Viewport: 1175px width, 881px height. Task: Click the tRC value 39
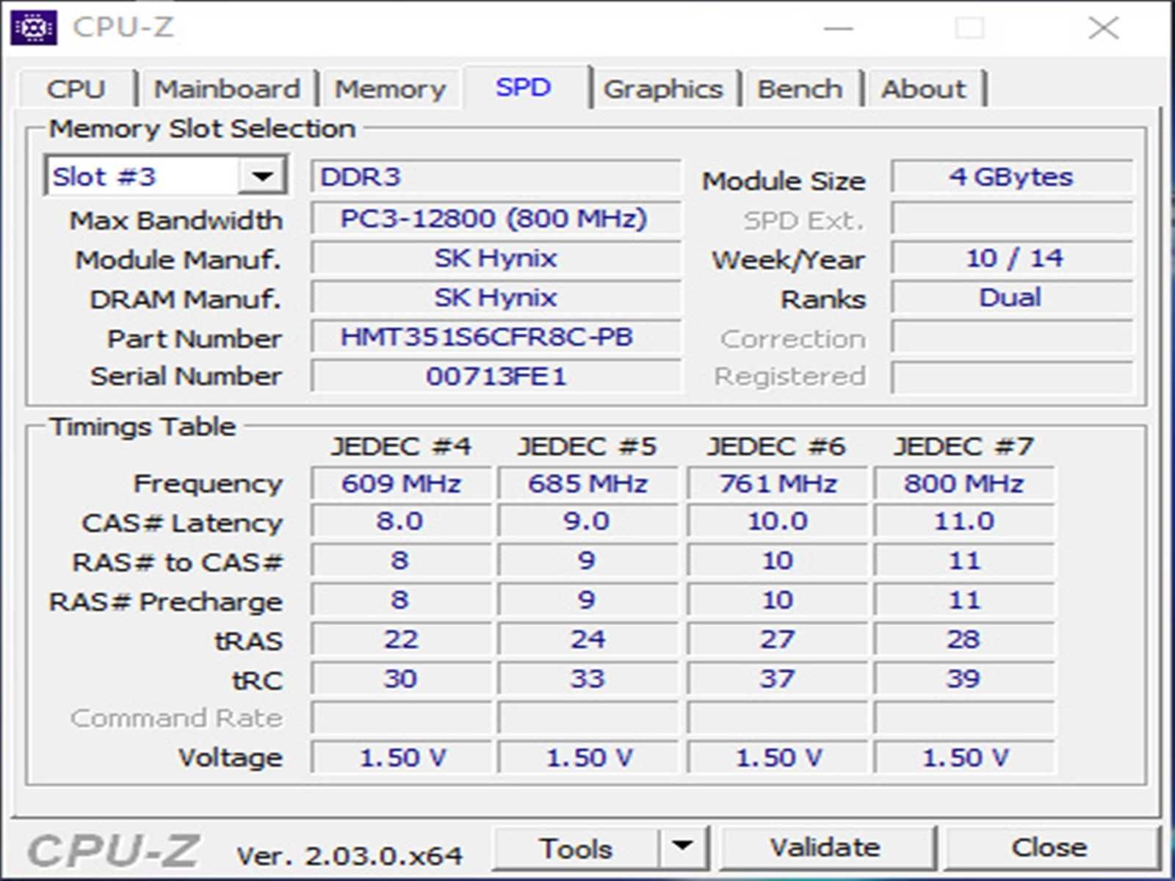pos(964,678)
